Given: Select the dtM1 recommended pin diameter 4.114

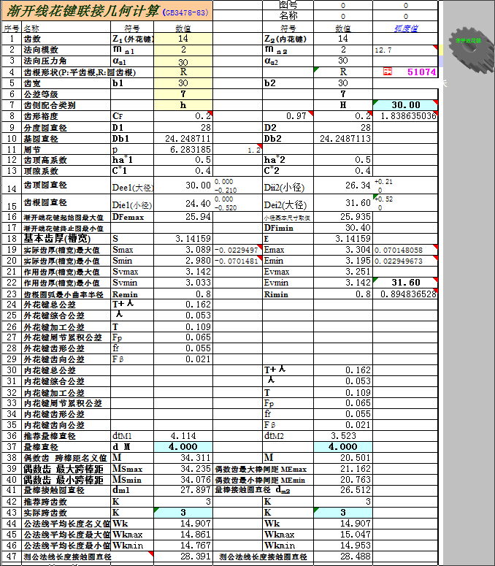Looking at the screenshot, I should 183,436.
